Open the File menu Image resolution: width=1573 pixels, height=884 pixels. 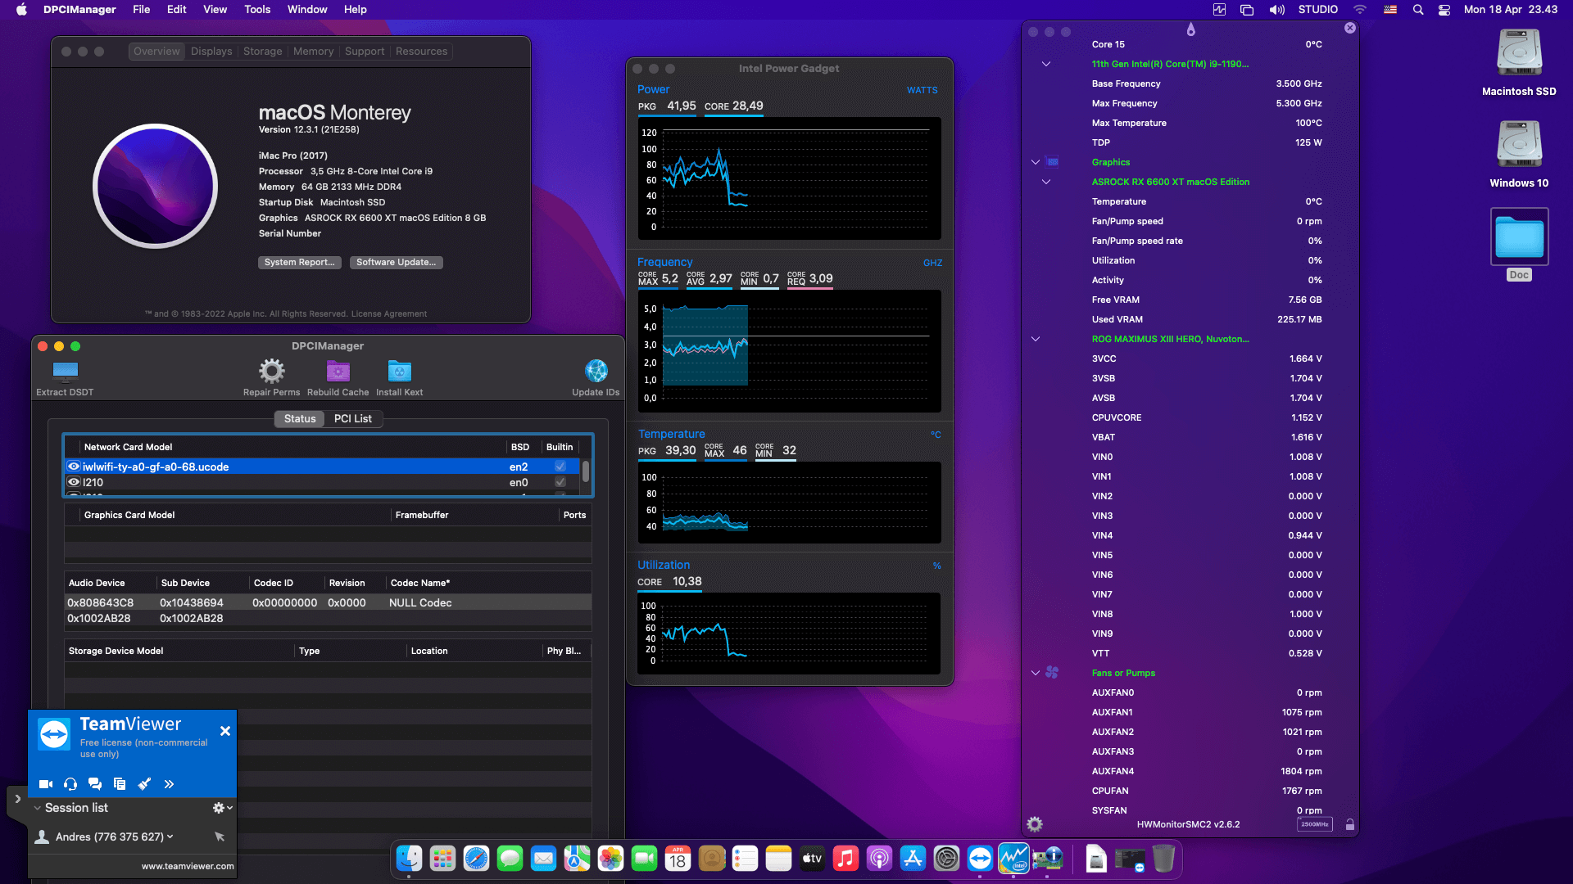(142, 10)
